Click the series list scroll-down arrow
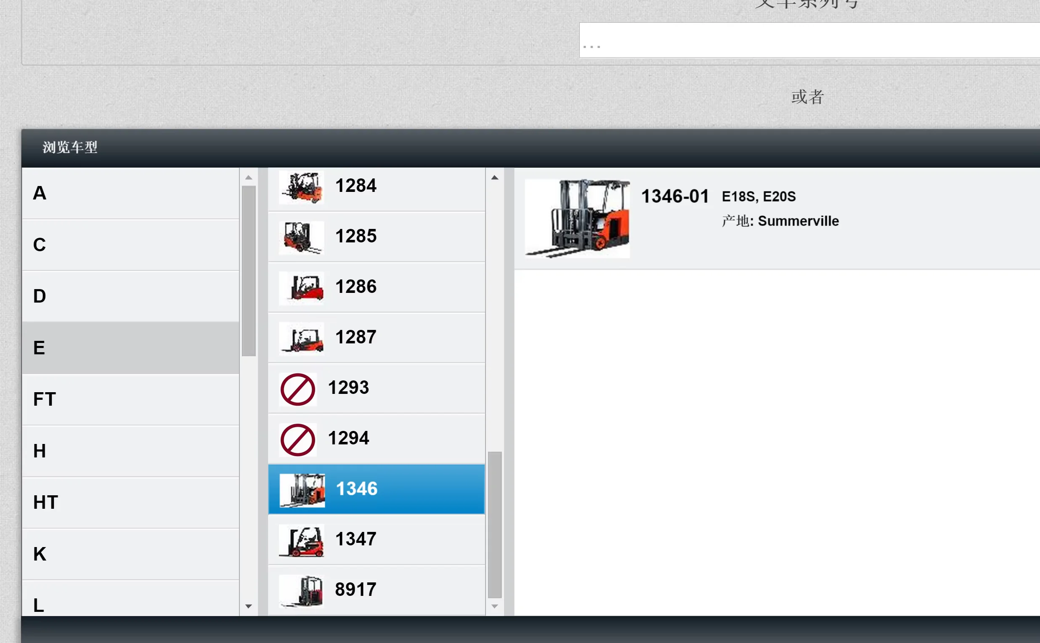This screenshot has height=643, width=1040. pos(494,606)
